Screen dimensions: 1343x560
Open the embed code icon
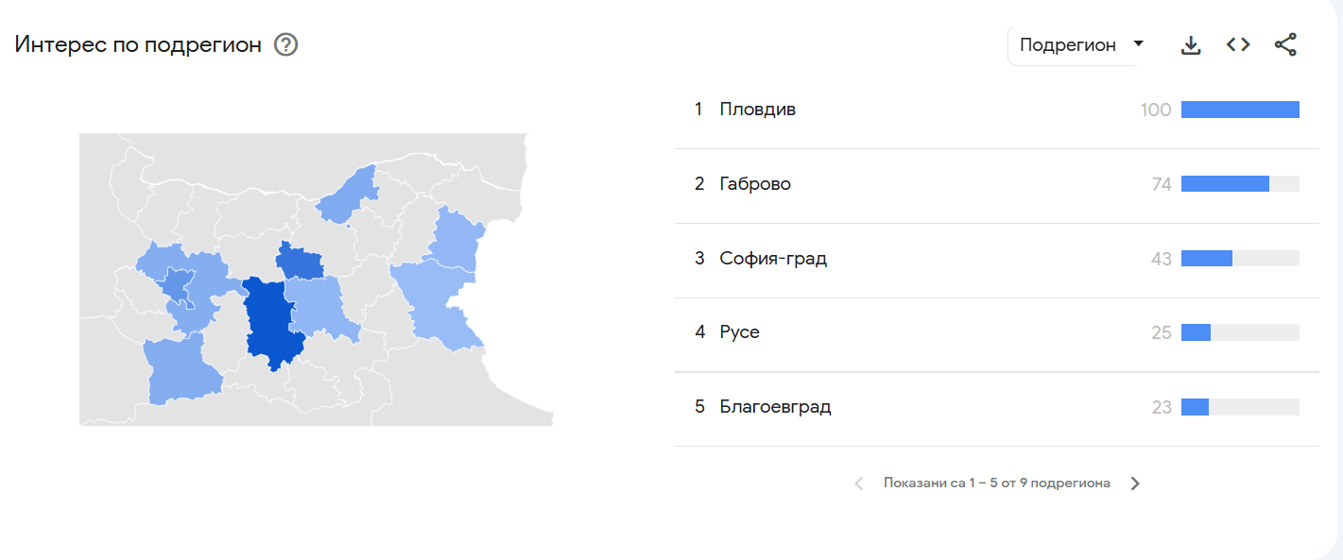coord(1237,43)
